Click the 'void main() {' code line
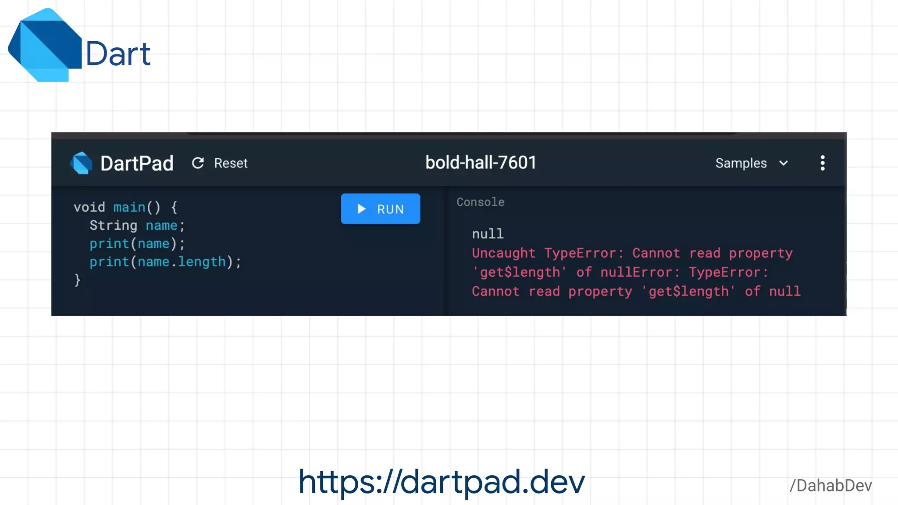 pos(125,207)
